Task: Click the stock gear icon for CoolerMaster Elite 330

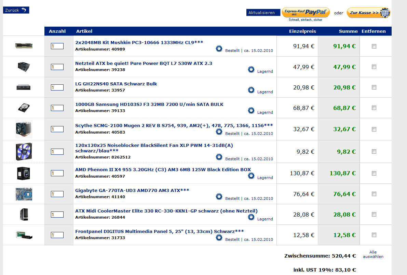Action: [x=251, y=217]
